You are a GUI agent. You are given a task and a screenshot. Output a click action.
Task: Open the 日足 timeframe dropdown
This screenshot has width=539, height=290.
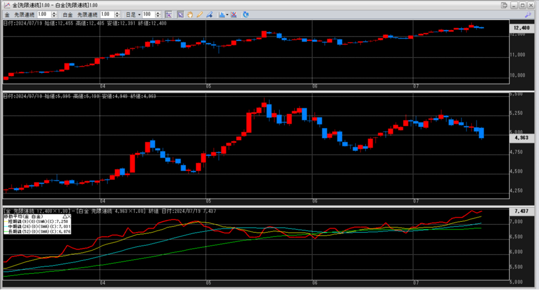click(x=133, y=15)
